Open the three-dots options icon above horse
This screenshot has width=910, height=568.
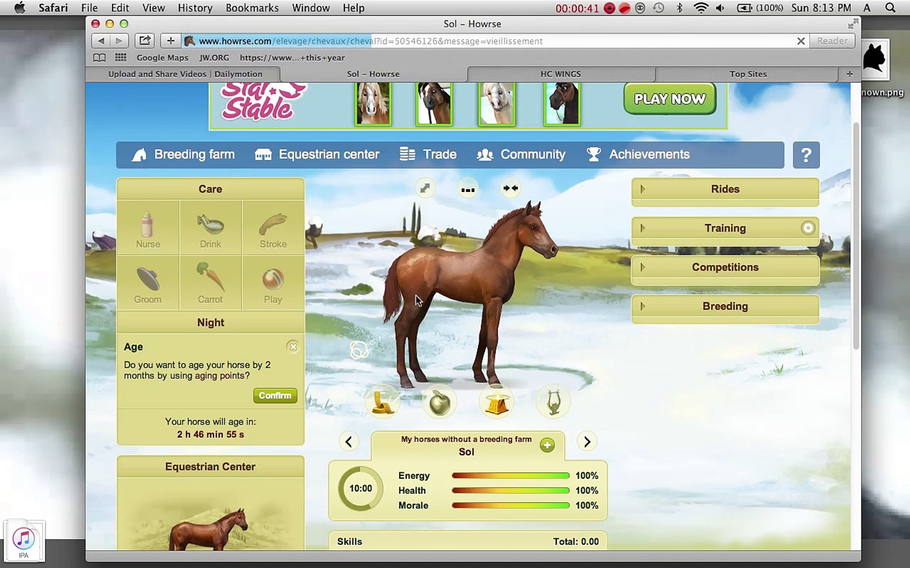pos(468,189)
